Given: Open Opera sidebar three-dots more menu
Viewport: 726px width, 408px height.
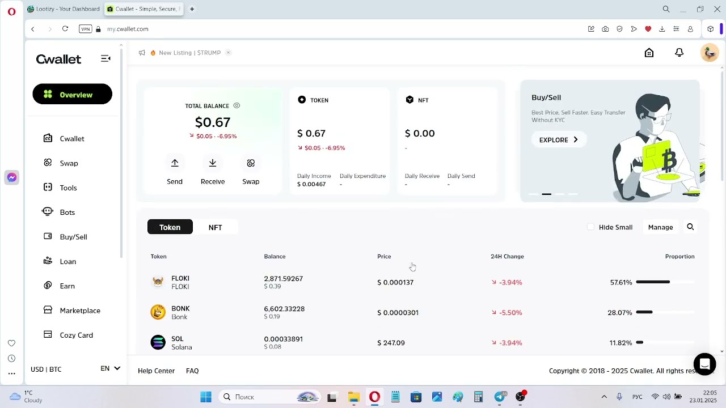Looking at the screenshot, I should click(x=11, y=373).
